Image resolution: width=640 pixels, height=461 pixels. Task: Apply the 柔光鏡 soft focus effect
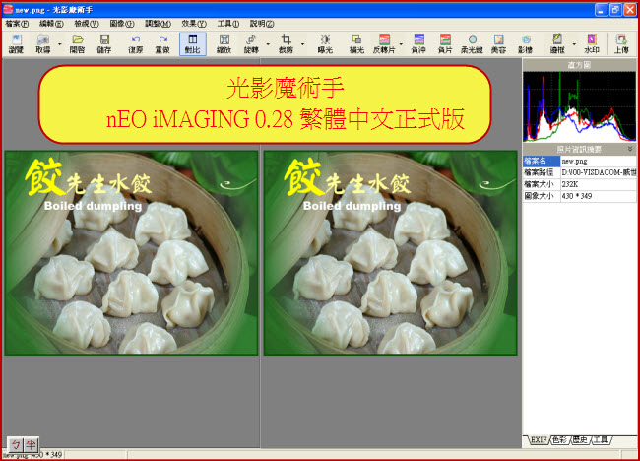[472, 43]
